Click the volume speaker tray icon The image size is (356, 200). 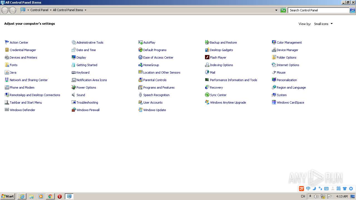pos(316,196)
